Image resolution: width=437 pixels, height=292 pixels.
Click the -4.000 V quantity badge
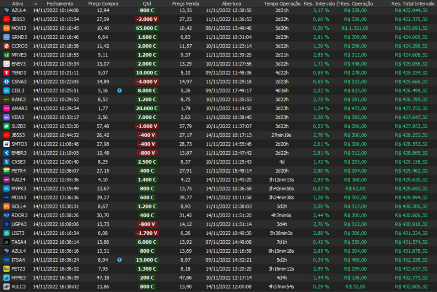(147, 82)
